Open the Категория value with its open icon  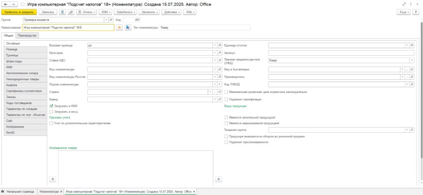coord(219,53)
